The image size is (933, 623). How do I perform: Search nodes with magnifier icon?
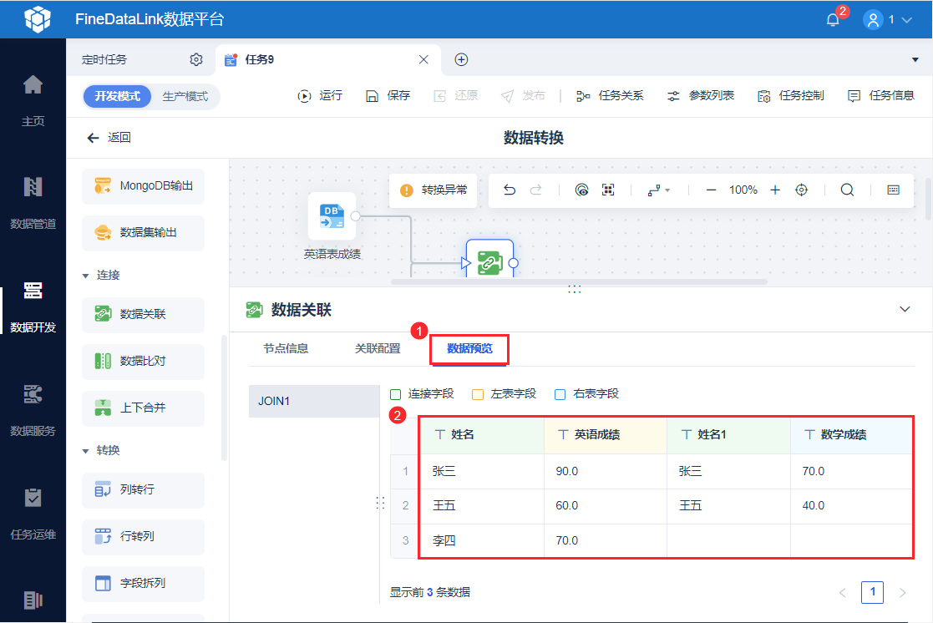pos(847,190)
